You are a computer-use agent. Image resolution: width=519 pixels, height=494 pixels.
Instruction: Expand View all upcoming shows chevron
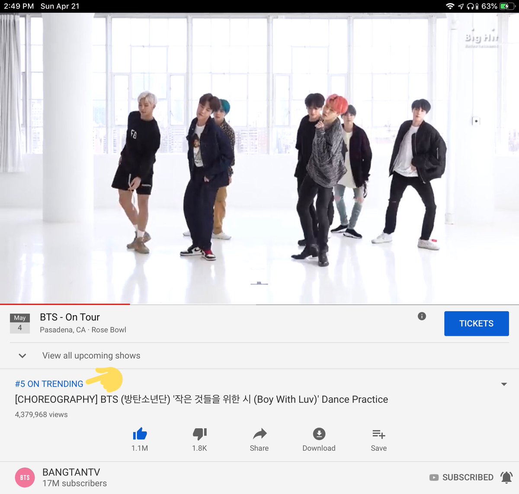pos(22,356)
